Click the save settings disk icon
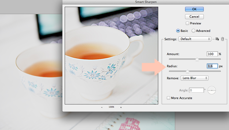Screen dimensions: 229x130 pos(217,39)
